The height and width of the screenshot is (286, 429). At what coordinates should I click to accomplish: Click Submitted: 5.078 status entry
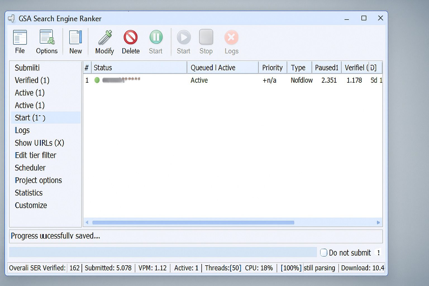[x=108, y=268]
